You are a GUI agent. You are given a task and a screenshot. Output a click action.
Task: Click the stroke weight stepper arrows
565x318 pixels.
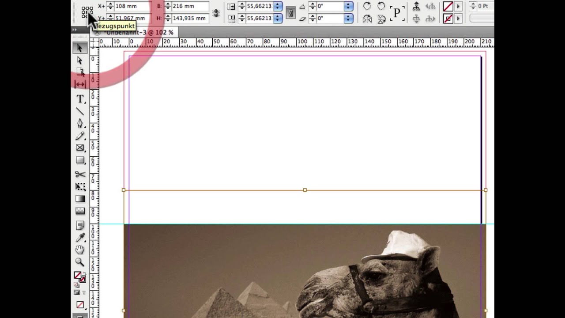[473, 6]
